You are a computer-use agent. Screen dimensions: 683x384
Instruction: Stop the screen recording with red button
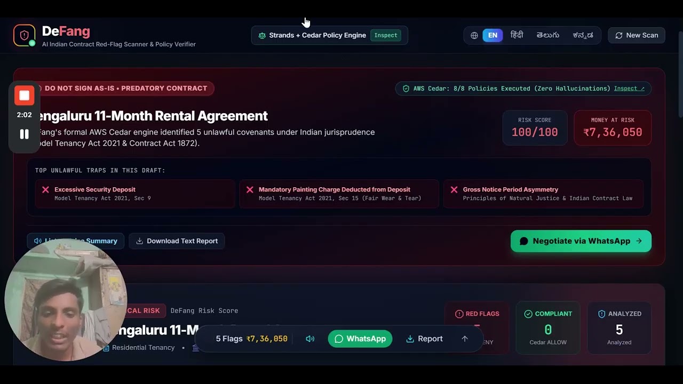[x=24, y=95]
